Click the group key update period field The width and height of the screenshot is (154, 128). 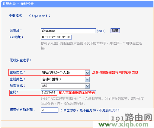click(x=50, y=110)
